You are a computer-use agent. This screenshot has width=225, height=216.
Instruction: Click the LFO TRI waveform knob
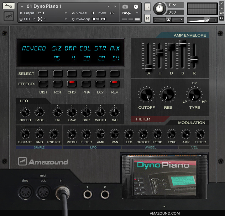coord(58,112)
